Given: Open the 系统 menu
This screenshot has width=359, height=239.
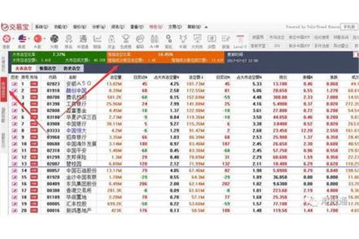Looking at the screenshot, I should (x=41, y=27).
